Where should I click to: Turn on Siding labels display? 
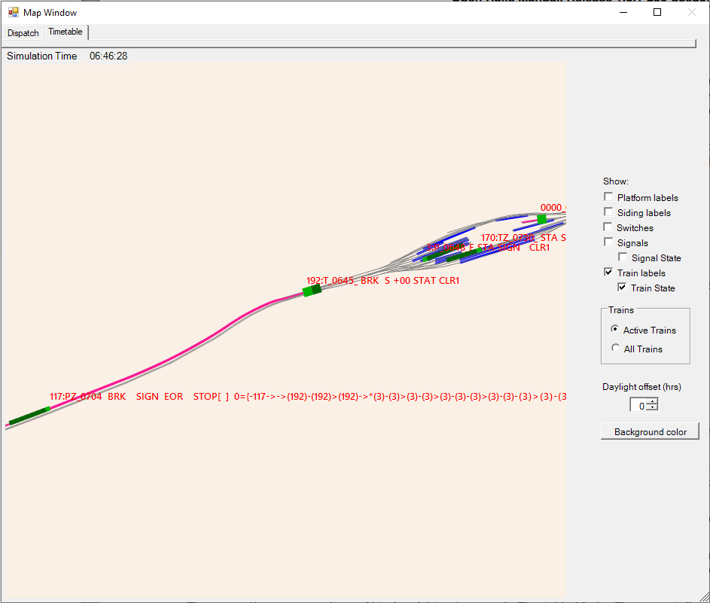click(608, 212)
